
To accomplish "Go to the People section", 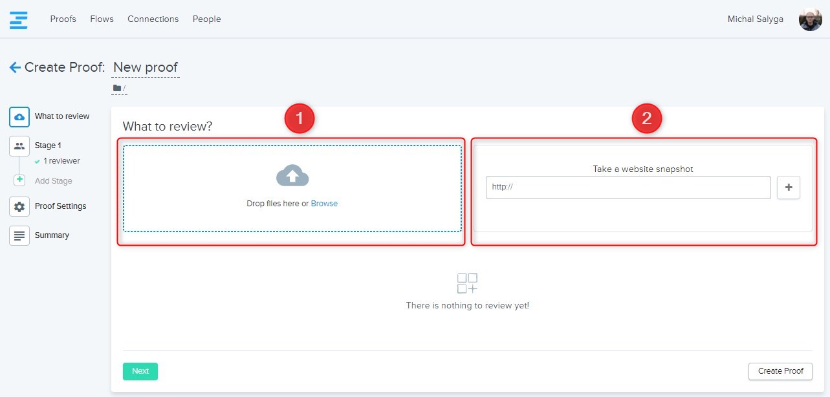I will coord(206,19).
